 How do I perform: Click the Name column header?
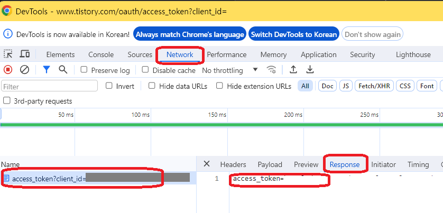coord(10,164)
